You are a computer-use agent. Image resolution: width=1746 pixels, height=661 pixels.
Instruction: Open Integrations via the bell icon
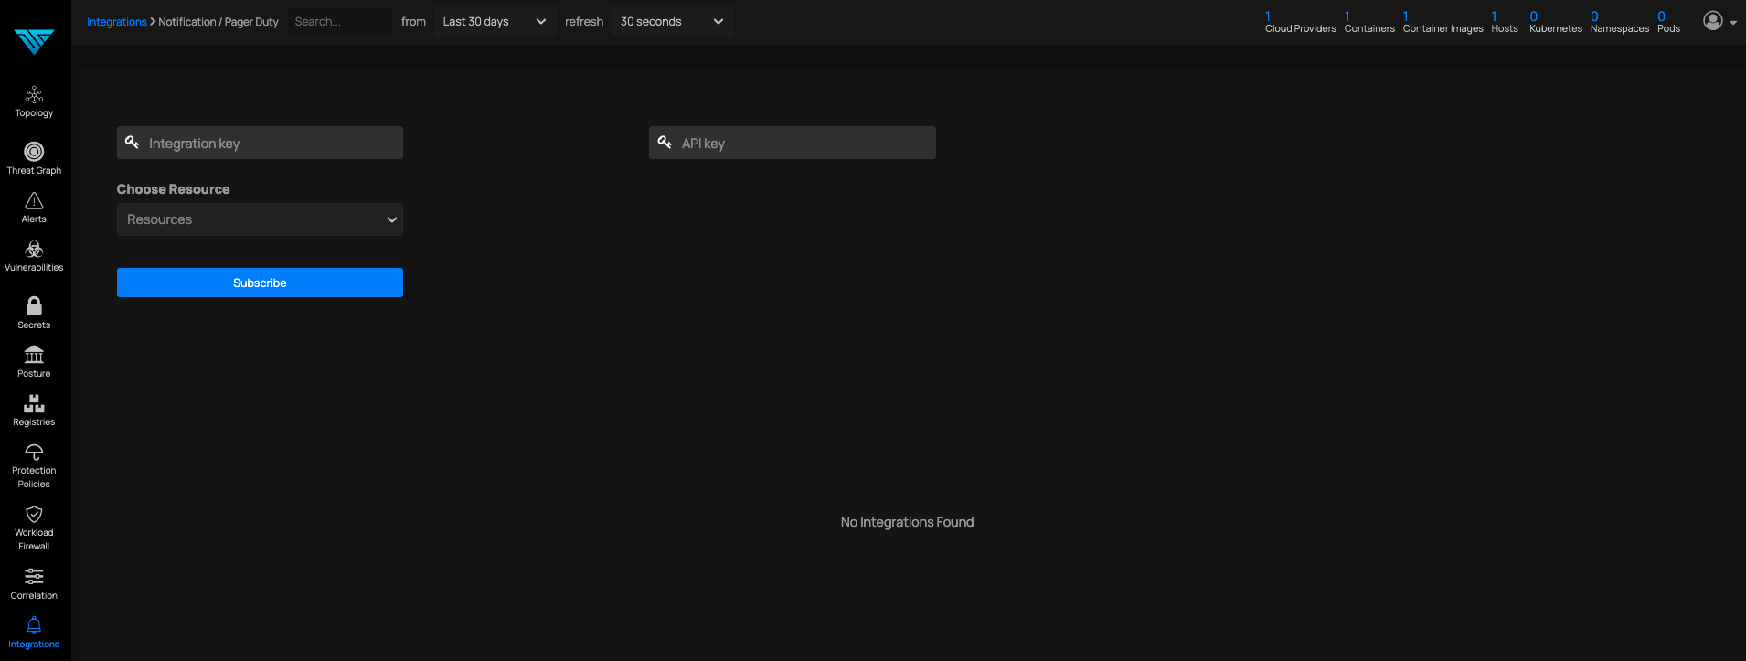34,625
